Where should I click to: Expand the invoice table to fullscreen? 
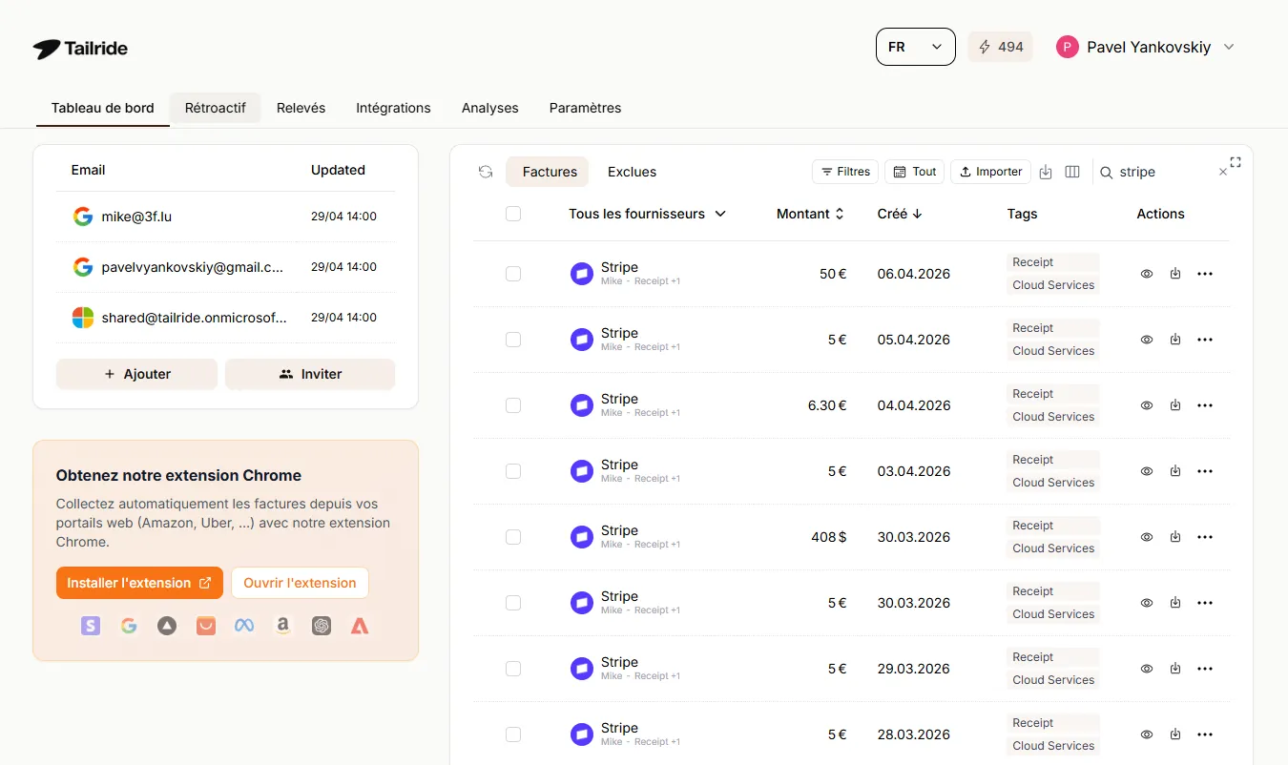[1235, 162]
